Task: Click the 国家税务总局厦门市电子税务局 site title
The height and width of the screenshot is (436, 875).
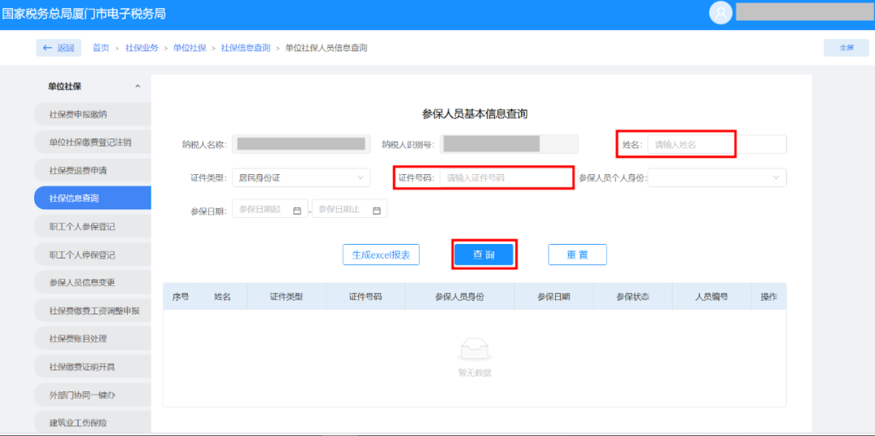Action: coord(83,14)
